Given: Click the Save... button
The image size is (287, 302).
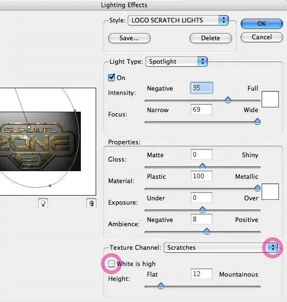Looking at the screenshot, I should tap(129, 38).
